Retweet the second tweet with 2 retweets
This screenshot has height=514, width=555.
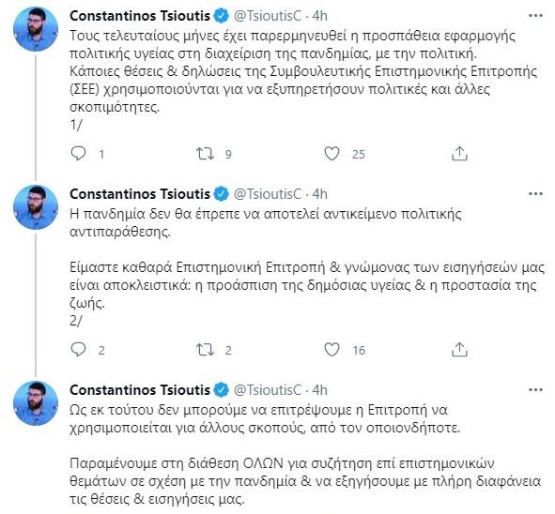[x=206, y=350]
